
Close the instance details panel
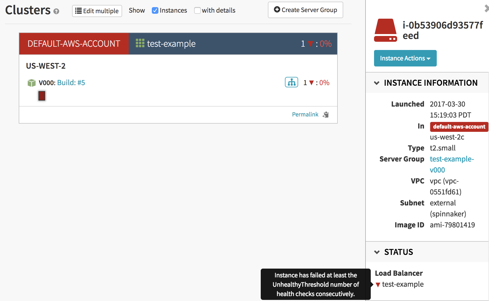click(x=486, y=9)
